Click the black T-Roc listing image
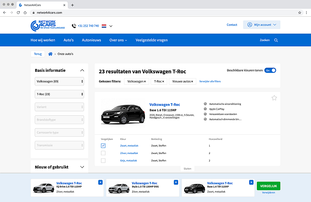The image size is (311, 202). pos(123,113)
